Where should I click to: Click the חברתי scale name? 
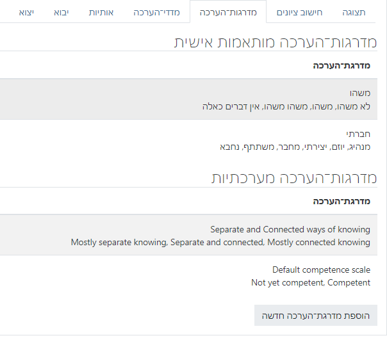coord(358,134)
